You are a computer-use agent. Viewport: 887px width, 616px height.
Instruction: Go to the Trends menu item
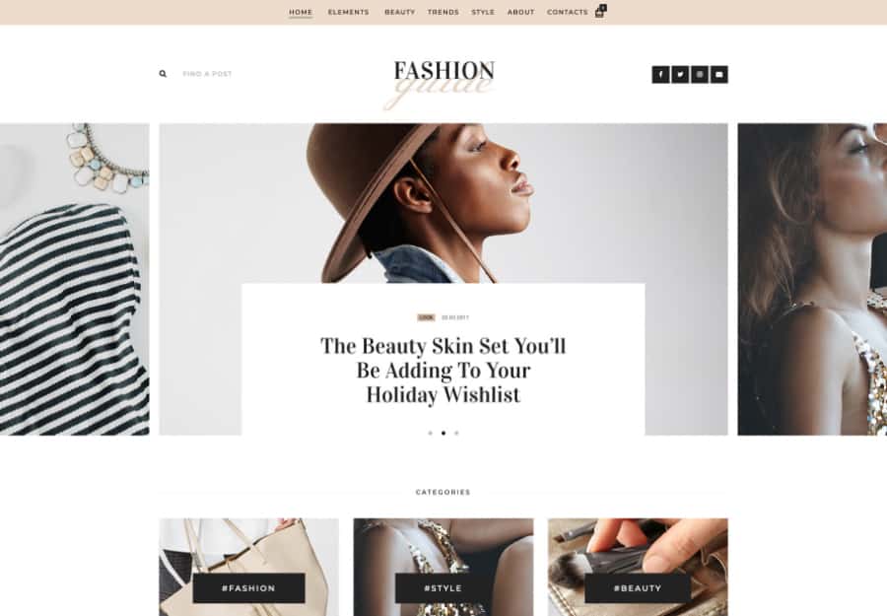[443, 12]
